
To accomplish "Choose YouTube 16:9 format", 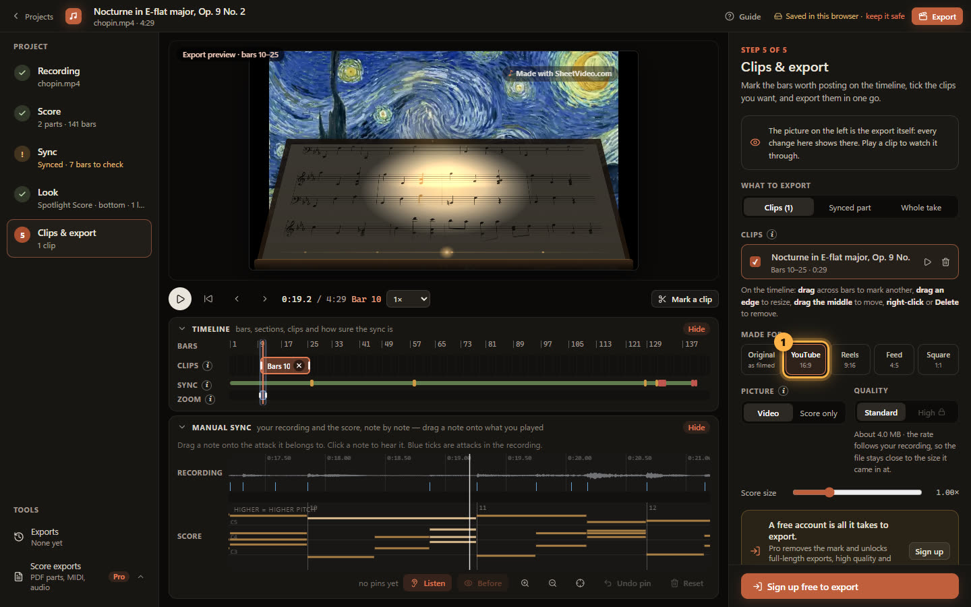I will tap(805, 359).
